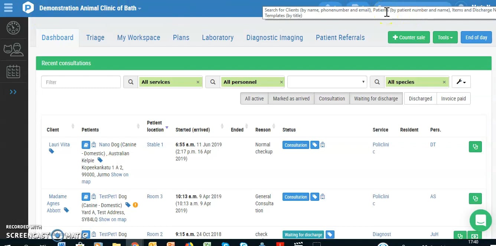This screenshot has width=496, height=246.
Task: Open the Tools dropdown
Action: point(445,37)
